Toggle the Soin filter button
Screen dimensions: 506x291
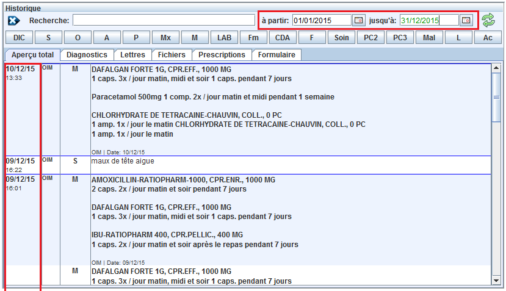tap(341, 38)
